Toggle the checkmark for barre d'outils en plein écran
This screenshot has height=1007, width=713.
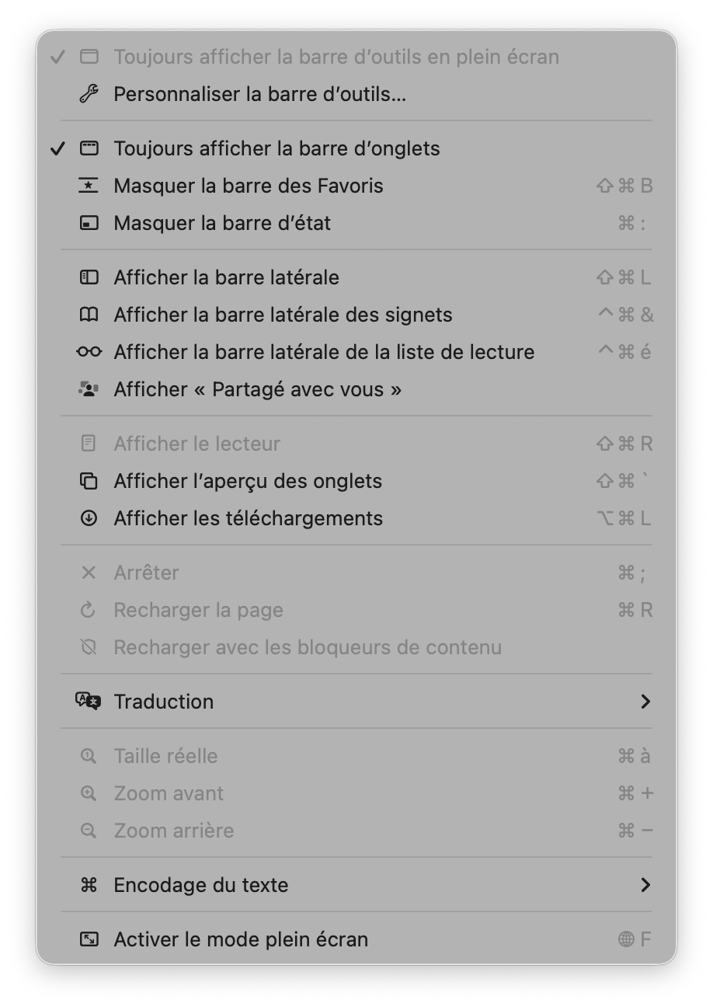tap(57, 57)
